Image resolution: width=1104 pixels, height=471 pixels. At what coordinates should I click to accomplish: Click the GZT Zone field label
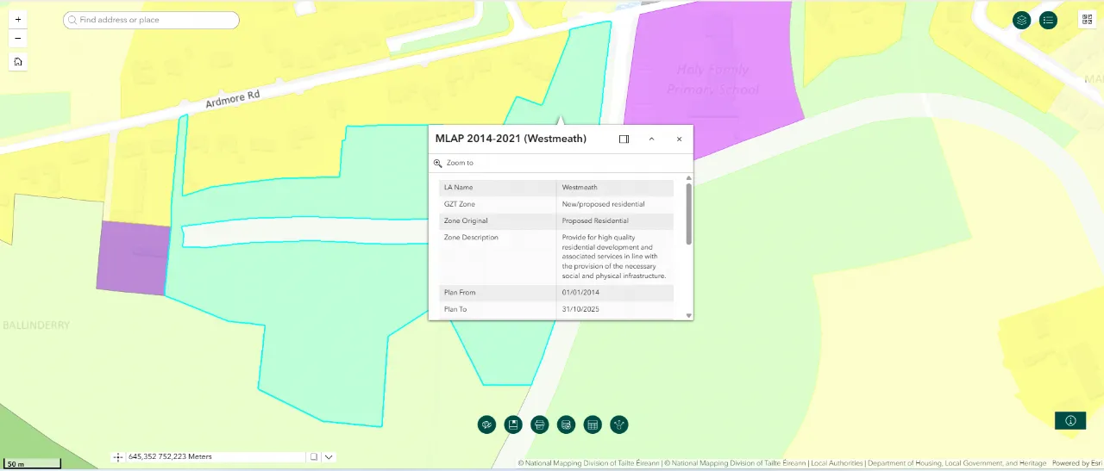pyautogui.click(x=460, y=204)
